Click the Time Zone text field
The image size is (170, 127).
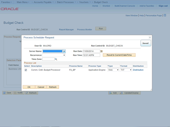48,59
